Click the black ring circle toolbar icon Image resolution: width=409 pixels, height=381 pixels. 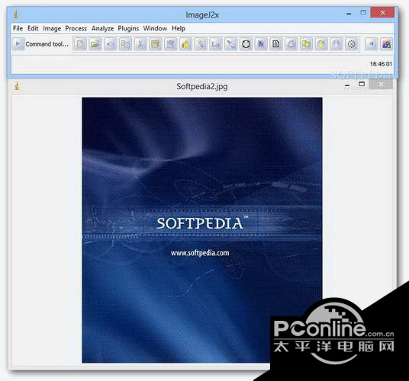tap(246, 44)
